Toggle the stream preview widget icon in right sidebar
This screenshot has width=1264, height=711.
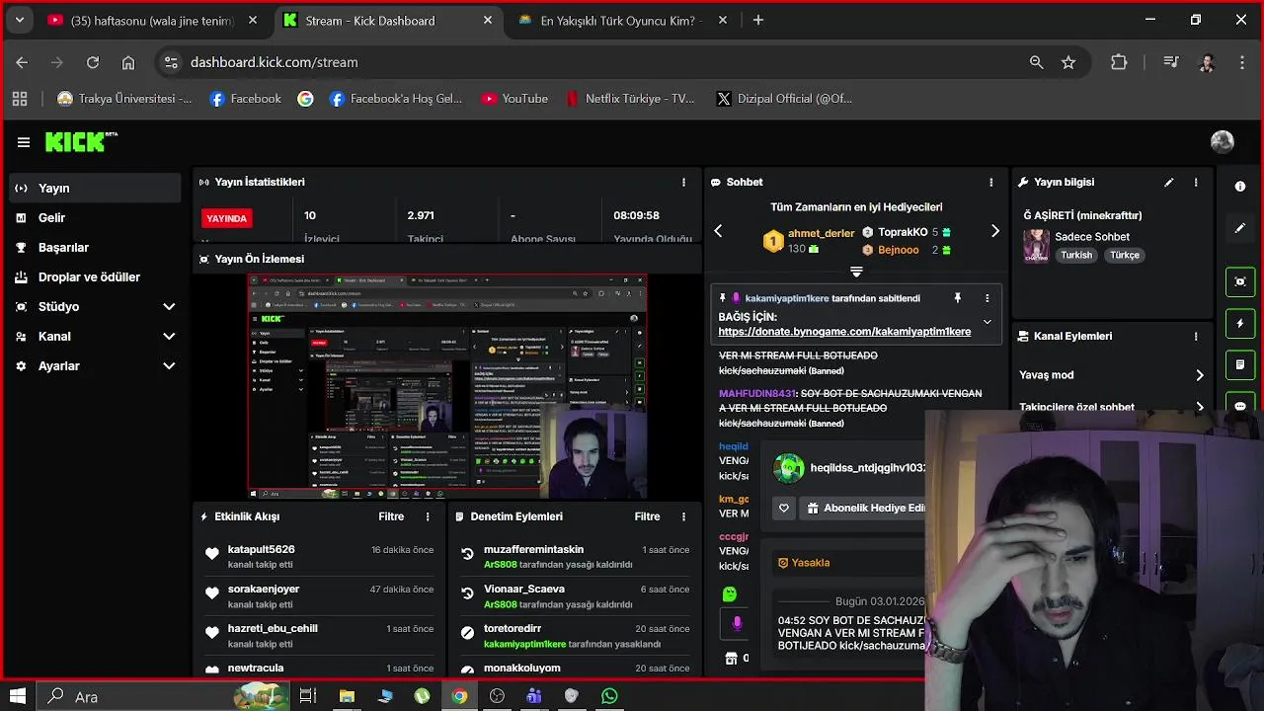tap(1240, 281)
